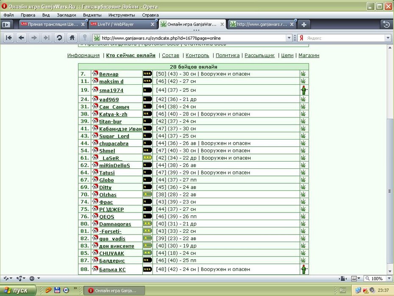
Task: Open the address bar history dropdown
Action: point(289,38)
